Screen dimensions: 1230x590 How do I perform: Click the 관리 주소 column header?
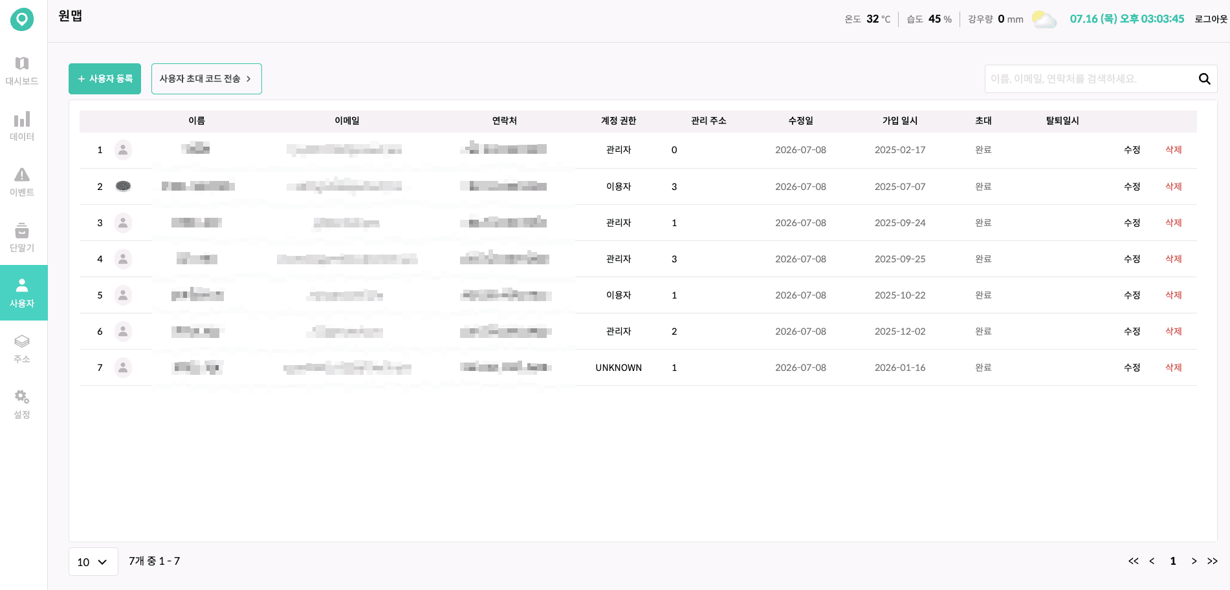pos(708,121)
